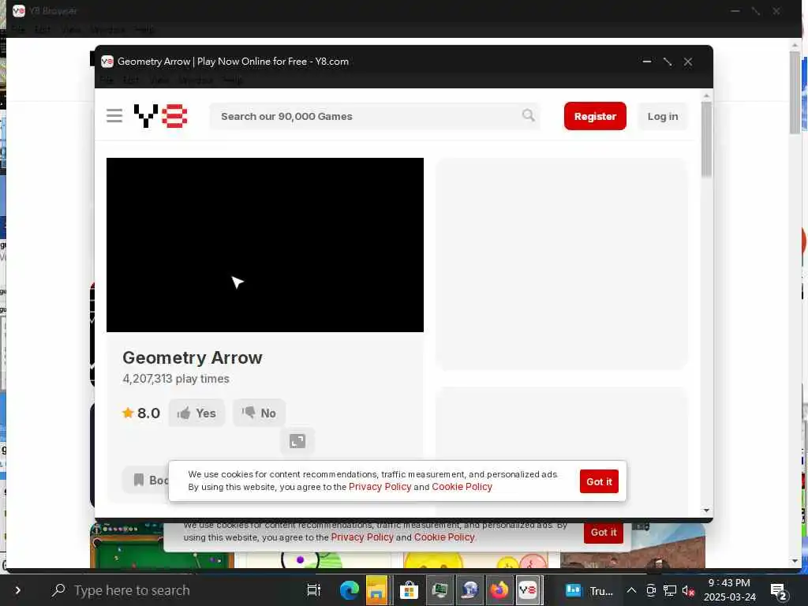Viewport: 808px width, 606px height.
Task: Open the Y8 hamburger menu
Action: pos(114,116)
